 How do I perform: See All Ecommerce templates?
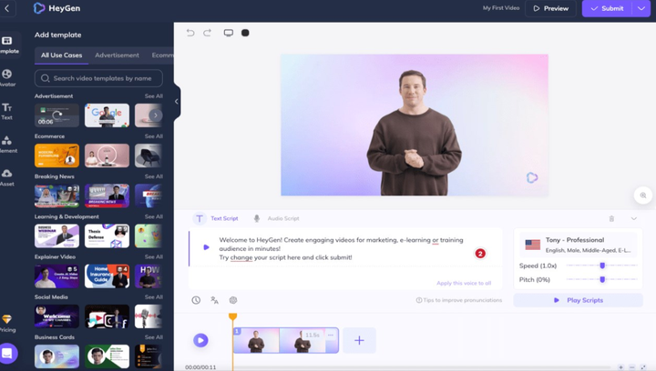point(154,136)
